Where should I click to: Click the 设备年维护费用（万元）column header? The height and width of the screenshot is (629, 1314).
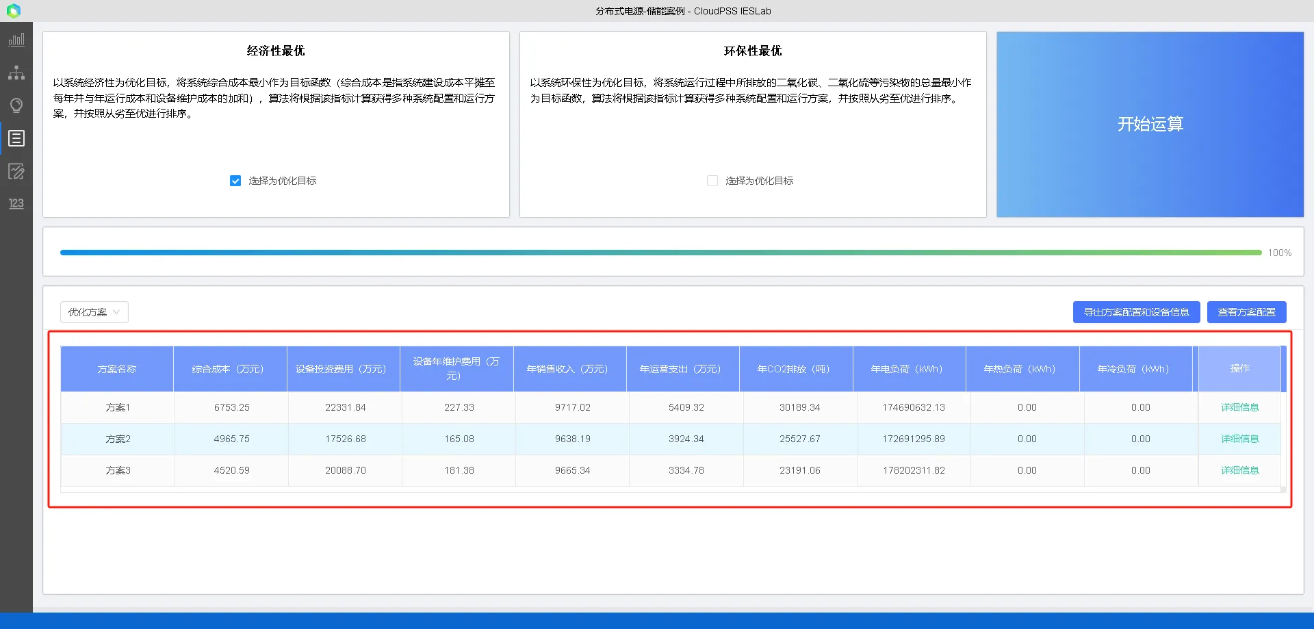tap(456, 369)
